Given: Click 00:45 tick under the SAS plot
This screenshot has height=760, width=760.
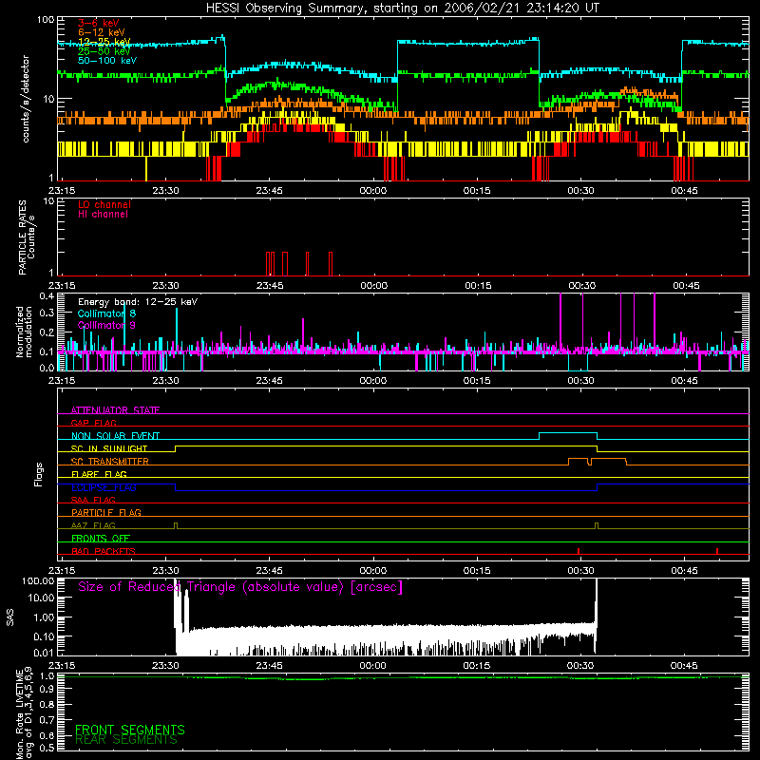Looking at the screenshot, I should point(684,666).
